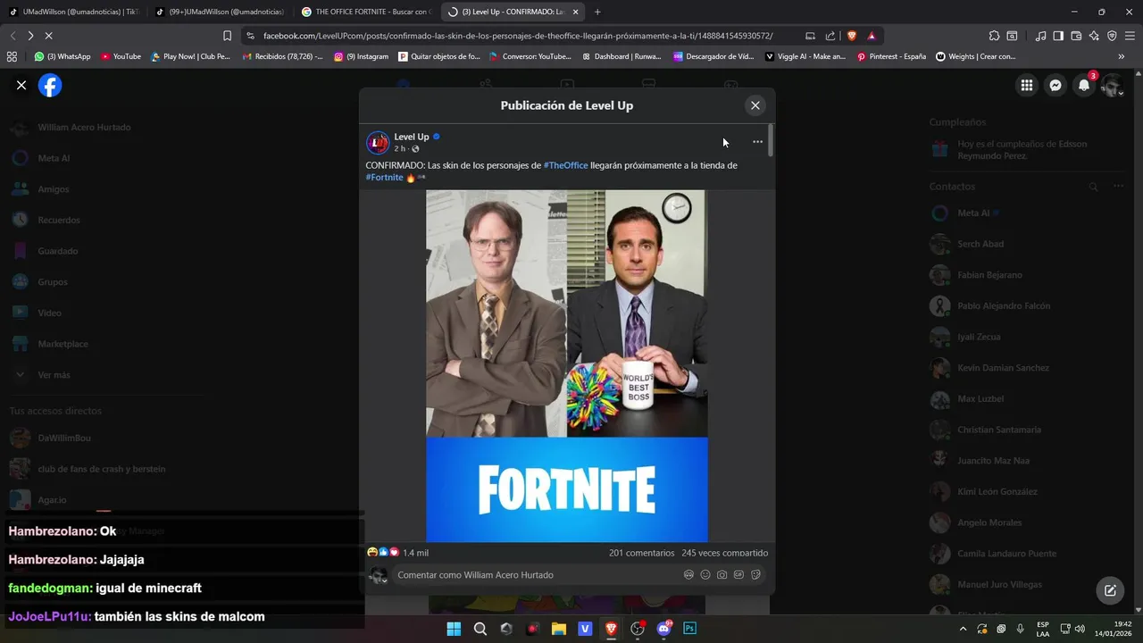Open the Weights bookmark
Screen dimensions: 1143x643
976,56
